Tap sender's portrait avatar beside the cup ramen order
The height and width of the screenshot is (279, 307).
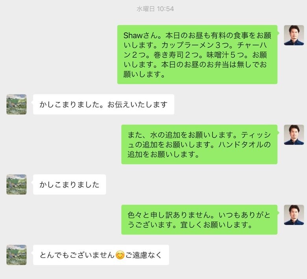tap(294, 35)
